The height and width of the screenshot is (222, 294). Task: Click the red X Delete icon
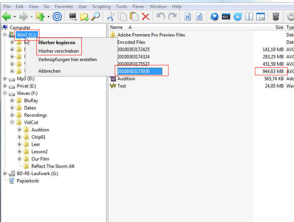(x=145, y=17)
